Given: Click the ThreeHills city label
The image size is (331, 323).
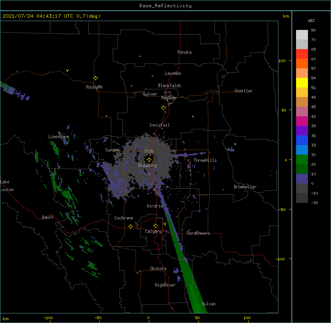Looking at the screenshot, I should tap(205, 160).
